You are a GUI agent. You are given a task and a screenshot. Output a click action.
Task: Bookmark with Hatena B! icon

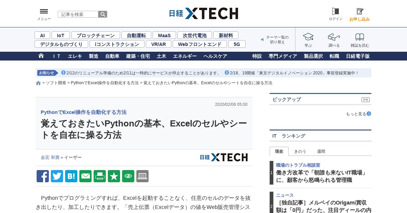(x=71, y=176)
